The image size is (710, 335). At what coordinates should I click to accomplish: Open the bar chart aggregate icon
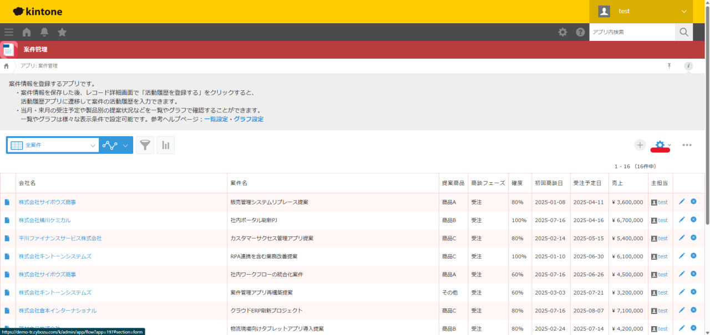[x=166, y=145]
